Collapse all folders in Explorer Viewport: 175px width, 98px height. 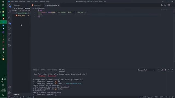tap(29, 11)
